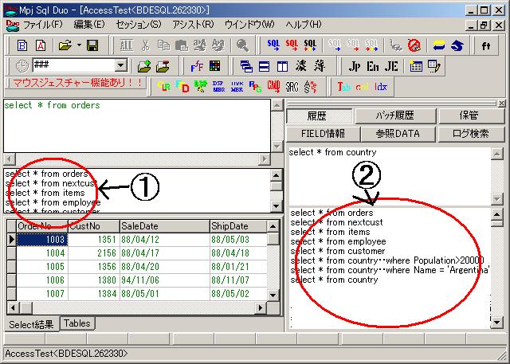510x364 pixels.
Task: Click the SRC toolbar icon
Action: (292, 87)
